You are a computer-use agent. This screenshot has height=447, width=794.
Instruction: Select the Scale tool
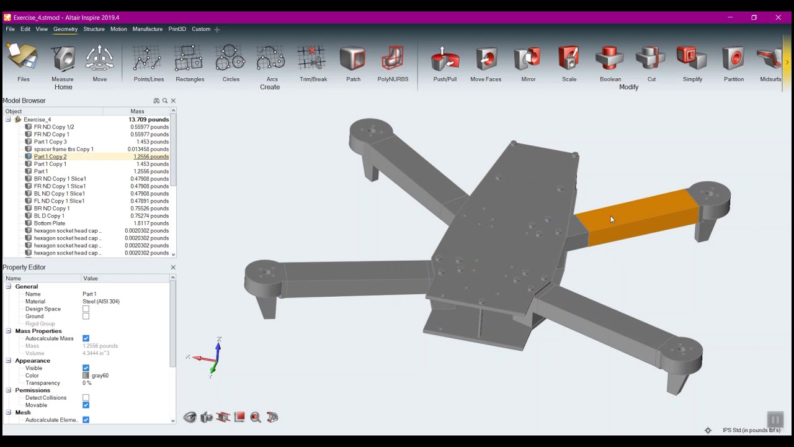click(569, 63)
